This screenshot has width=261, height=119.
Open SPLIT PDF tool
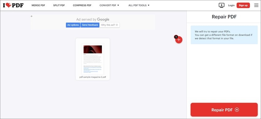click(x=59, y=5)
